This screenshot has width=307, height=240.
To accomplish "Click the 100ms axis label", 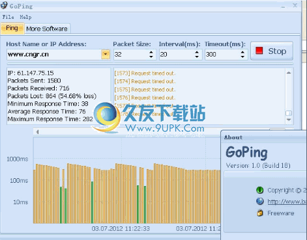I will coord(19,181).
